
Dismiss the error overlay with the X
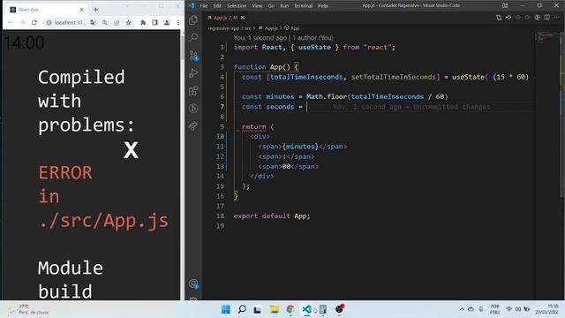131,149
